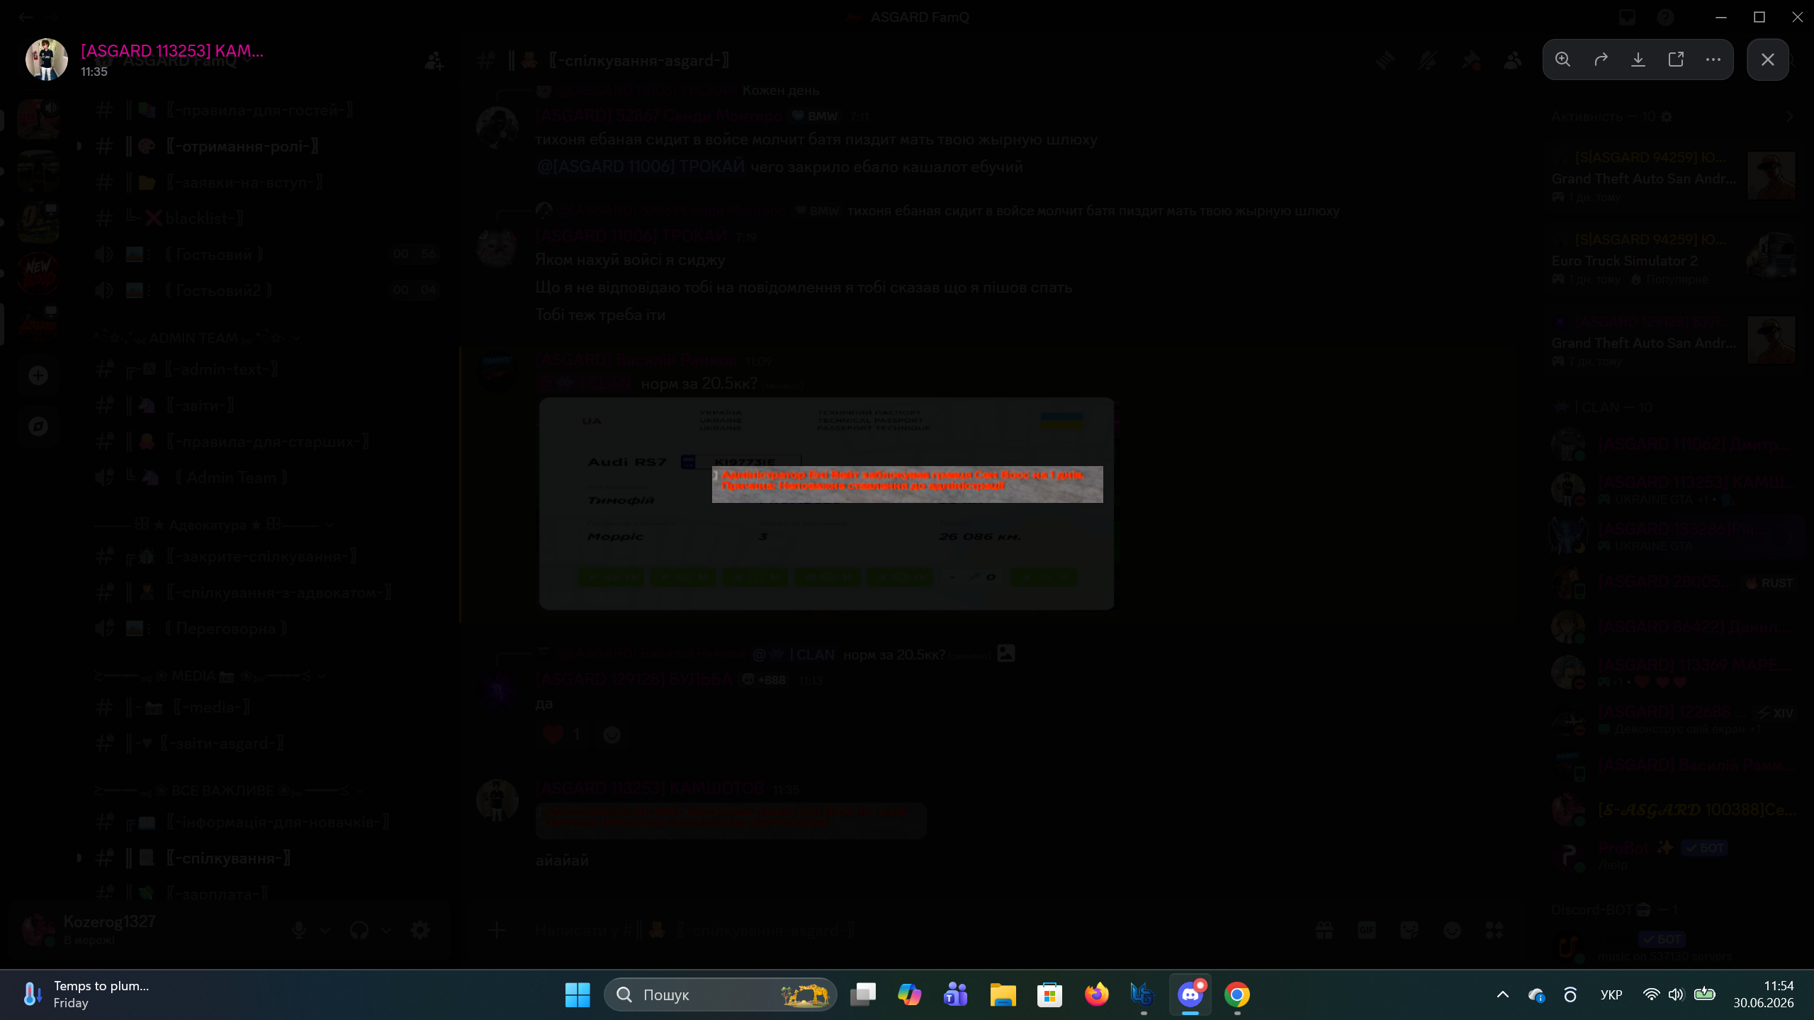1814x1020 pixels.
Task: Open the dimmed Threads icon in channel header
Action: tap(1385, 61)
